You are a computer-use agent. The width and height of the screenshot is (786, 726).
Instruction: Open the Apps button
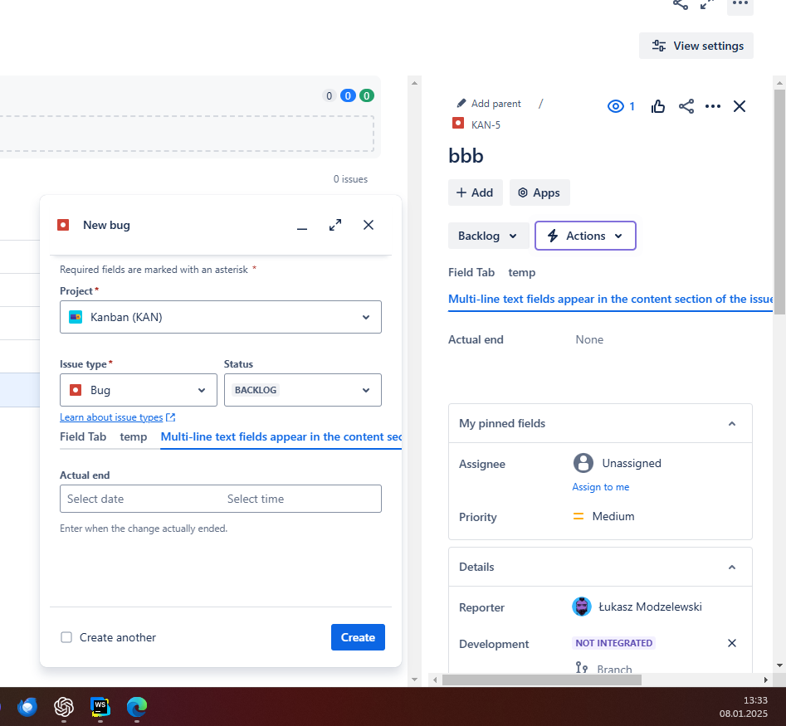point(539,192)
